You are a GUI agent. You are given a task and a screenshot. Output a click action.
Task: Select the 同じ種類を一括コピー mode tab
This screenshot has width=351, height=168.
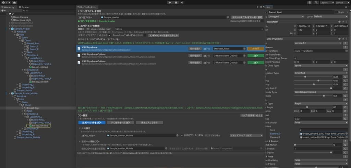[x=120, y=122]
